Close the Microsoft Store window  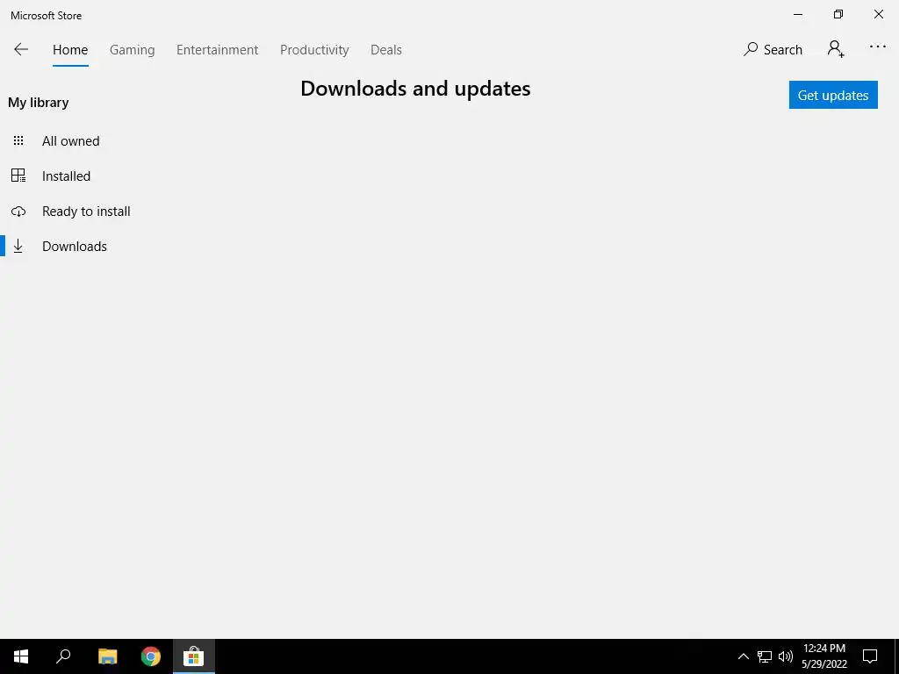[878, 14]
